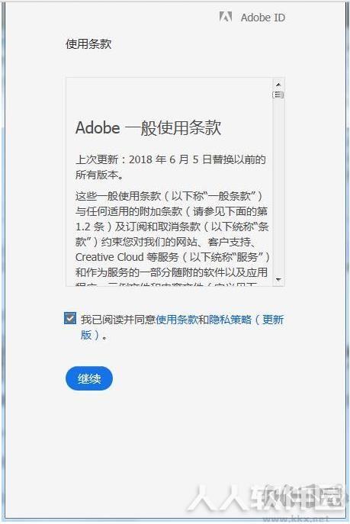Click the empty scrollbar track below the thumb
This screenshot has width=350, height=524.
[x=278, y=187]
